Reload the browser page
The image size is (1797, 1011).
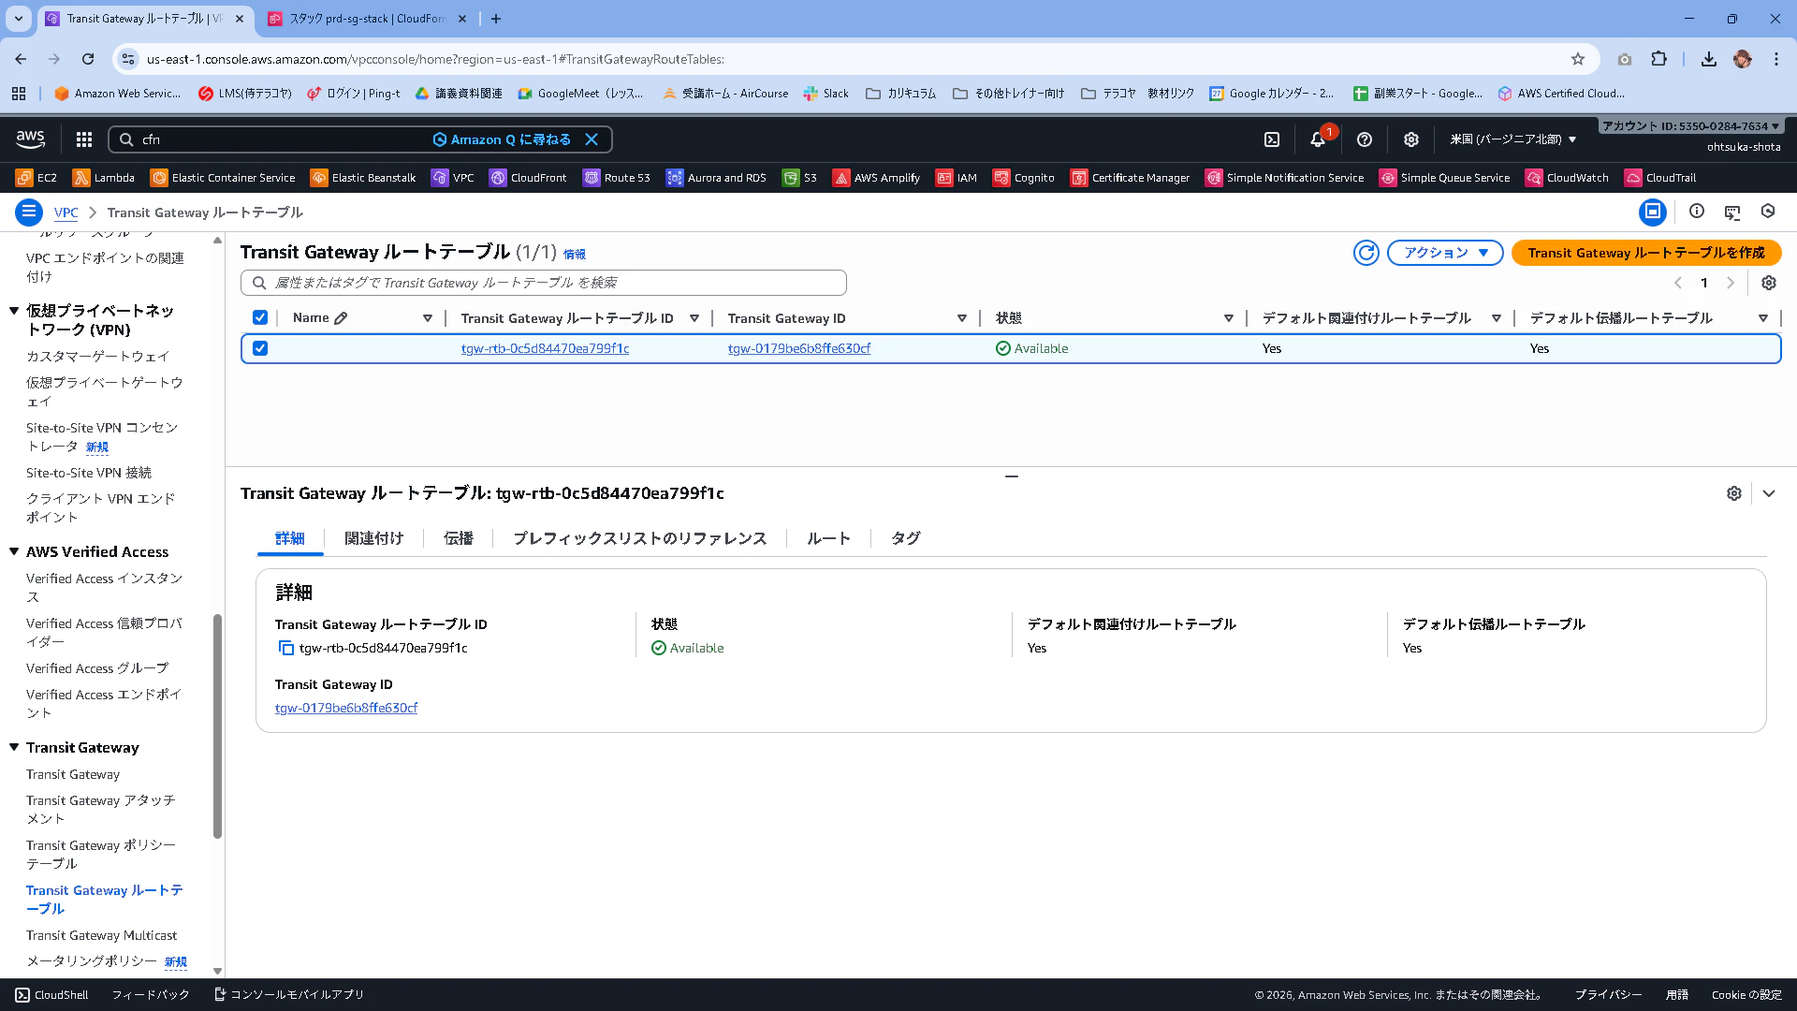coord(88,59)
